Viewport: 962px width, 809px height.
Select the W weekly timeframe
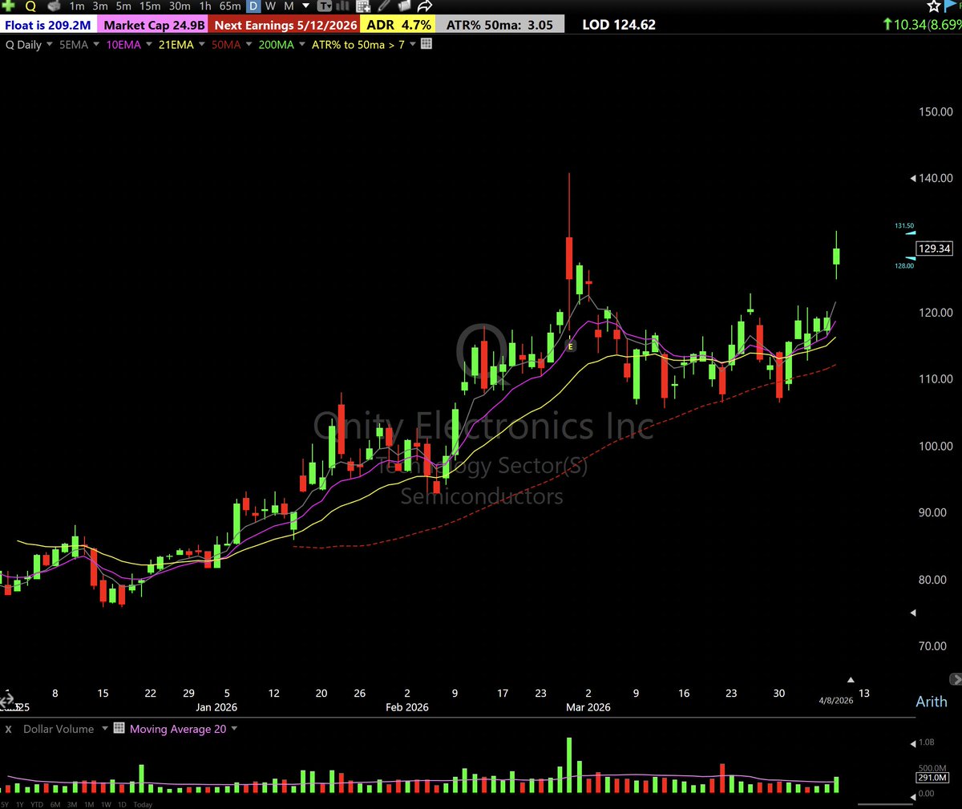coord(271,6)
